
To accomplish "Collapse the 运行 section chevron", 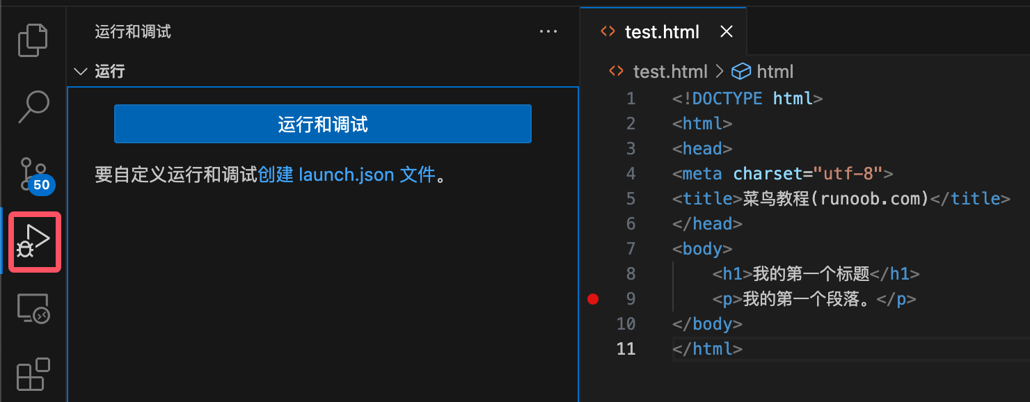I will [x=81, y=72].
